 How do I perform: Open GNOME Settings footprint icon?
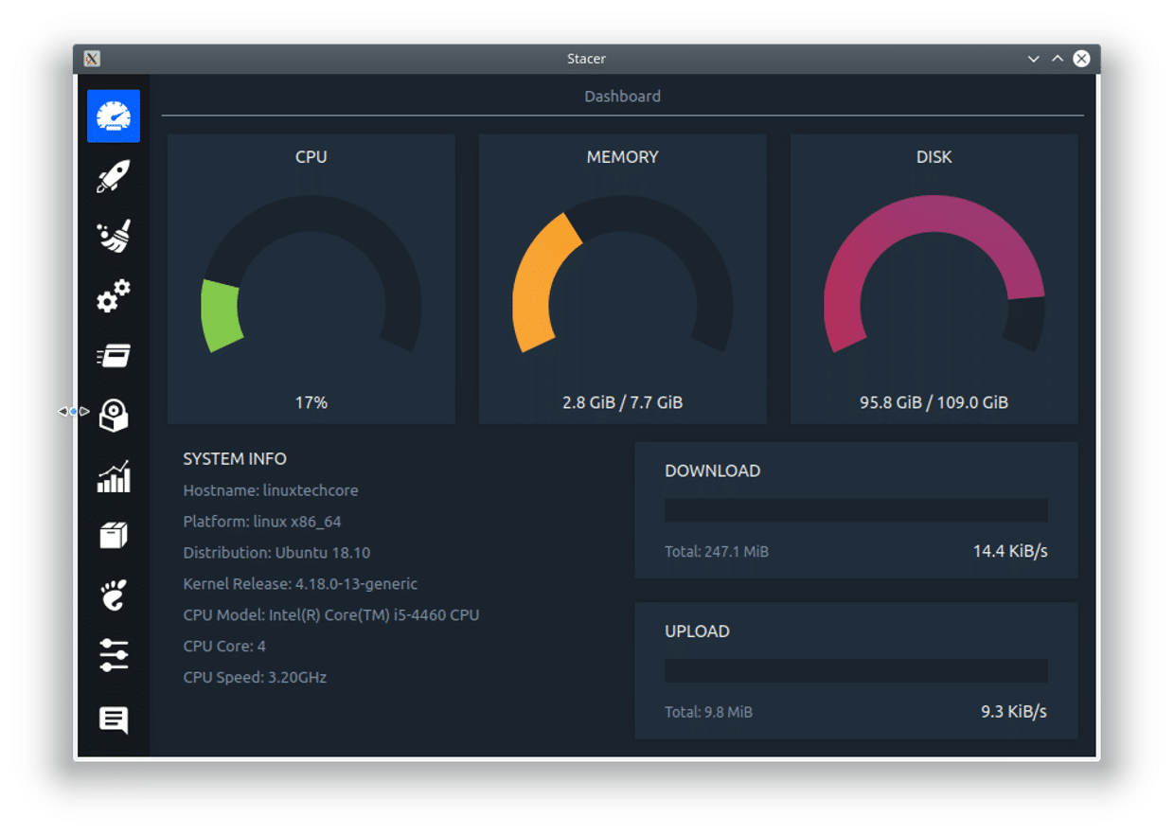click(114, 595)
